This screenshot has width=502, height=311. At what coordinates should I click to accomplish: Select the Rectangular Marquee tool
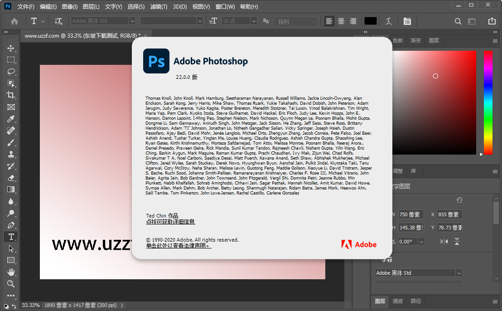(11, 60)
